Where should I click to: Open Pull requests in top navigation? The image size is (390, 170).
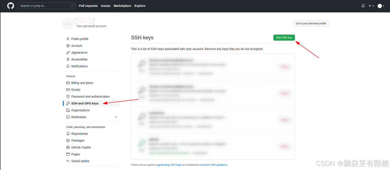88,6
